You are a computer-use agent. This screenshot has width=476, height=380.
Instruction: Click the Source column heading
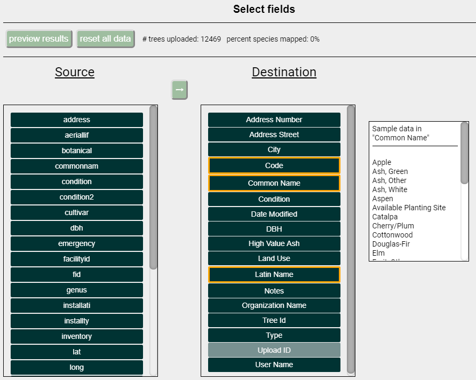coord(74,72)
